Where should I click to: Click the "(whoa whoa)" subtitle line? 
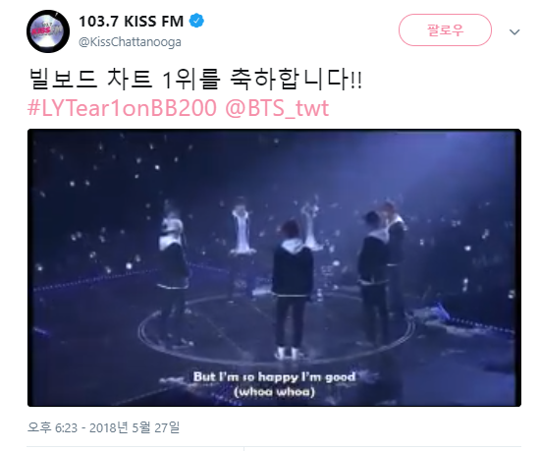point(275,392)
